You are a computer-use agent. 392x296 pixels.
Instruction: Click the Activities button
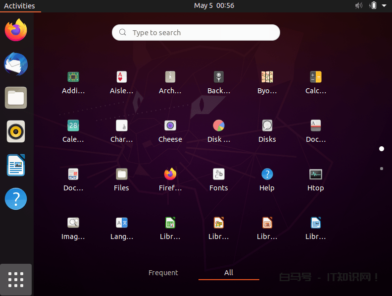click(19, 5)
